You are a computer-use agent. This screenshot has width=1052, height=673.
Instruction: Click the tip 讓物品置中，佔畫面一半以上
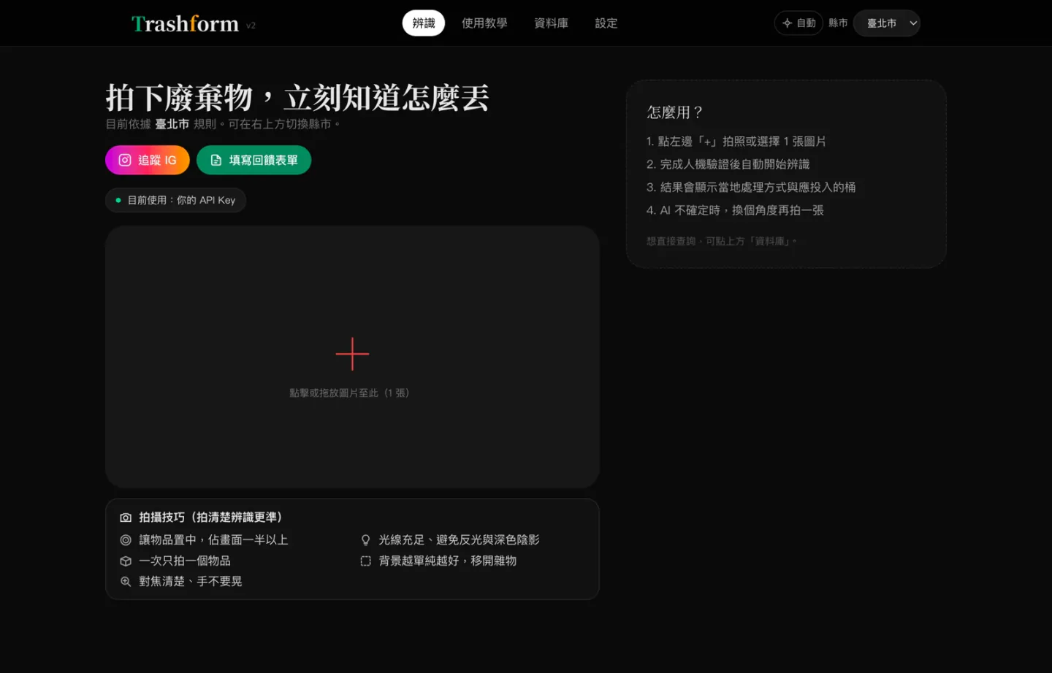pos(213,540)
